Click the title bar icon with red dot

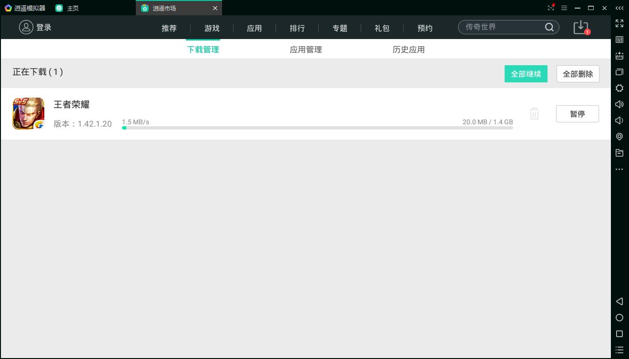click(x=551, y=8)
